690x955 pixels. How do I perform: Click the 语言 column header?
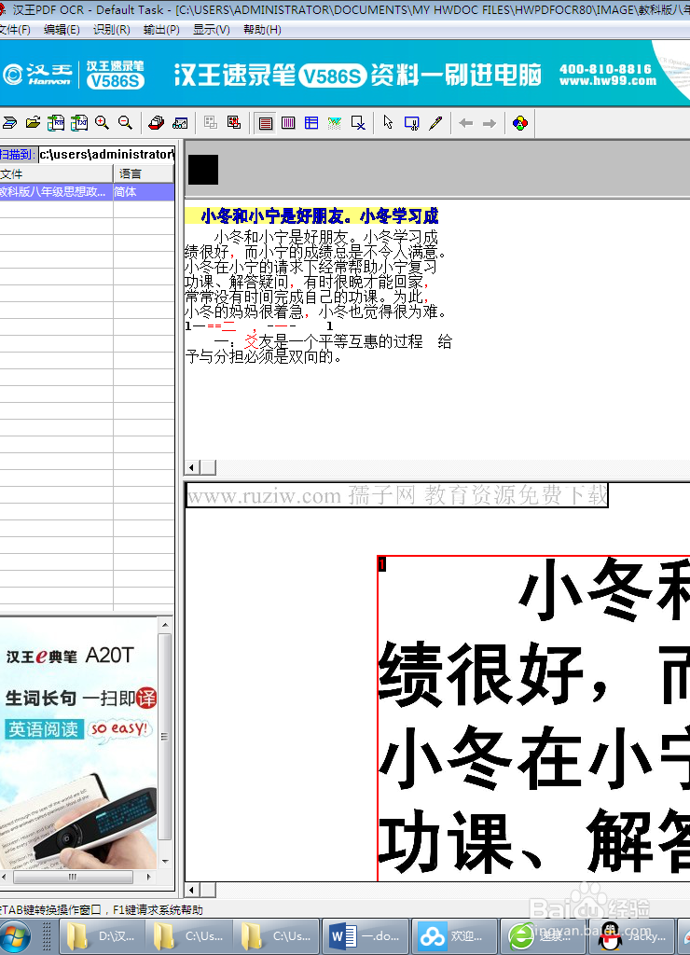tap(144, 174)
